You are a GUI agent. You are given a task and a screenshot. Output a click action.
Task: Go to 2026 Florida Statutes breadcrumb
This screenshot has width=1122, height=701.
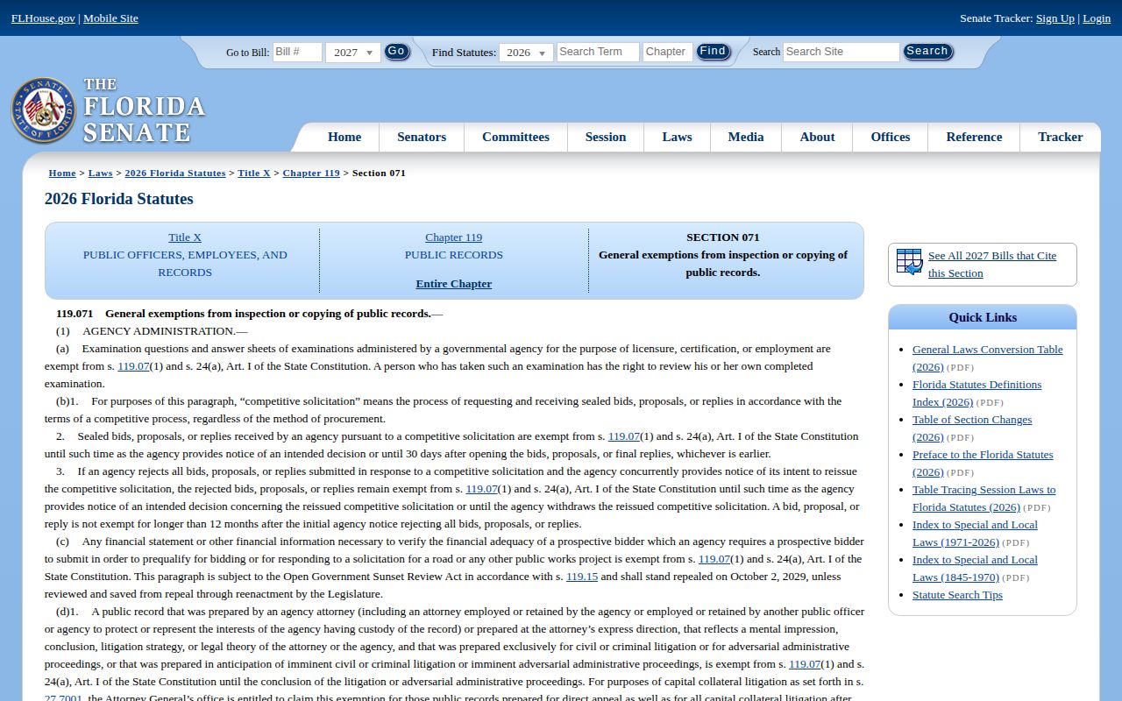[175, 173]
